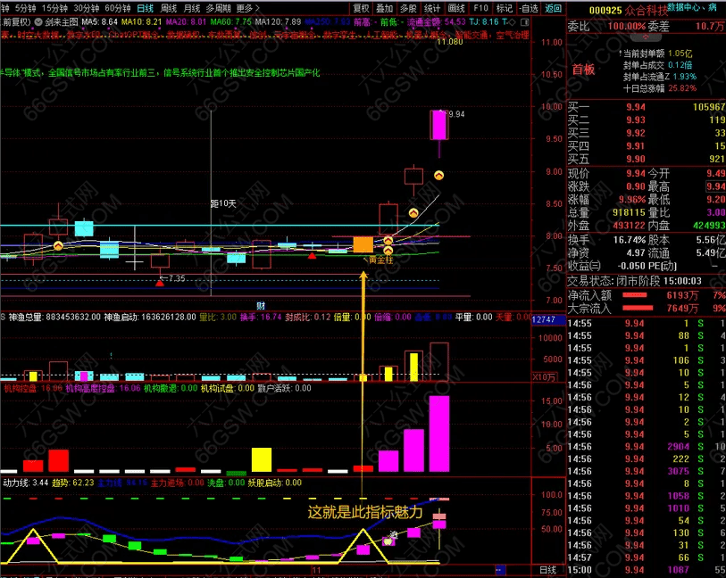Click the gold signal icon below 9.94 candle

pos(439,175)
